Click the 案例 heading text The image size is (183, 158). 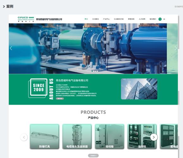10,6
